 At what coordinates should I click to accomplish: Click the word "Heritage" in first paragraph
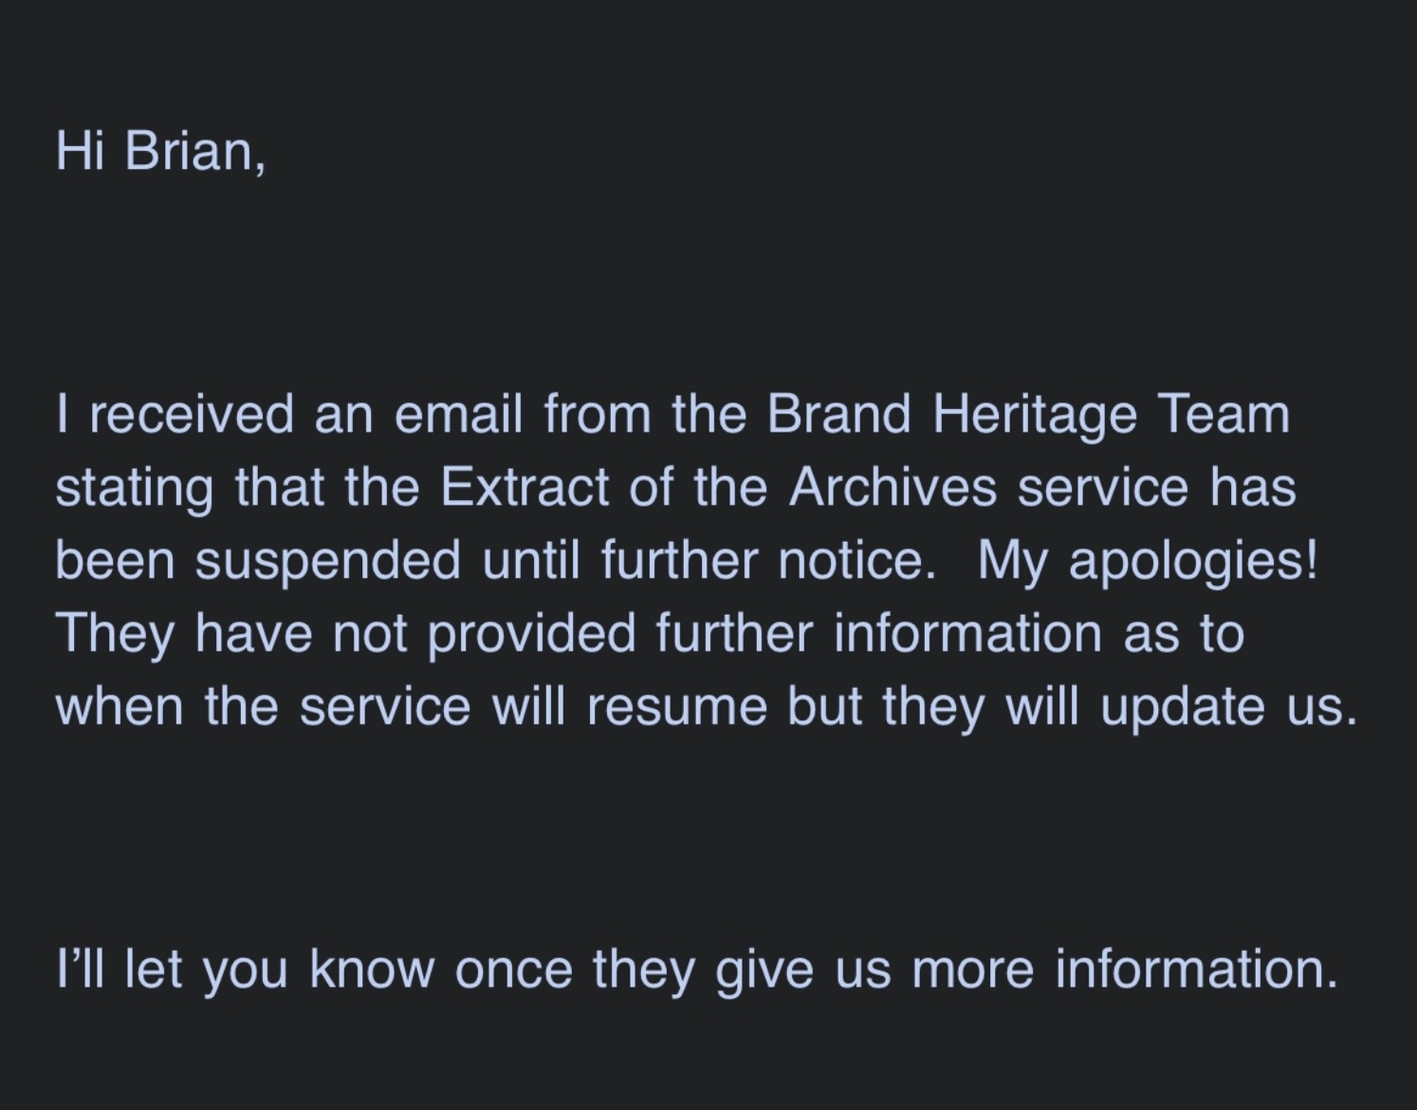1034,415
